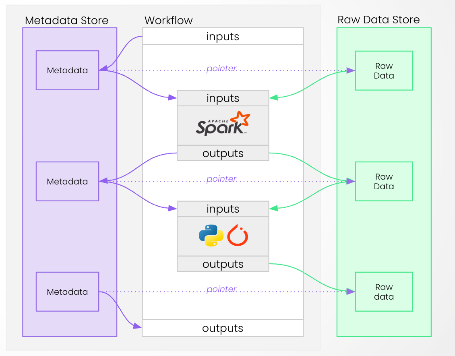Click "pointer" label between Spark outputs and Python inputs

click(221, 179)
